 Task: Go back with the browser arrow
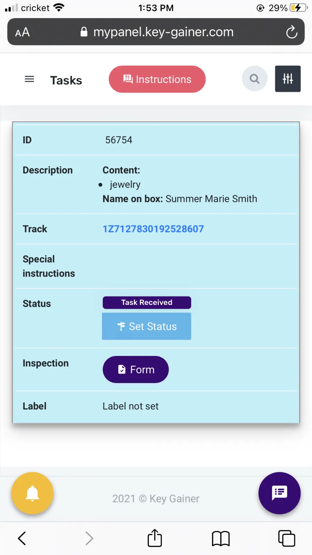[22, 538]
